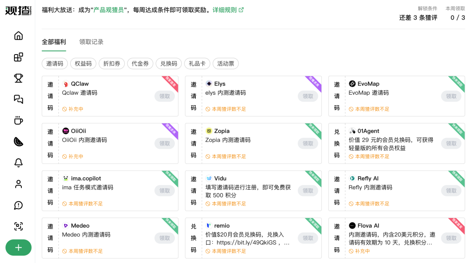The image size is (471, 263).
Task: Click the EvoMap product icon
Action: [x=352, y=84]
